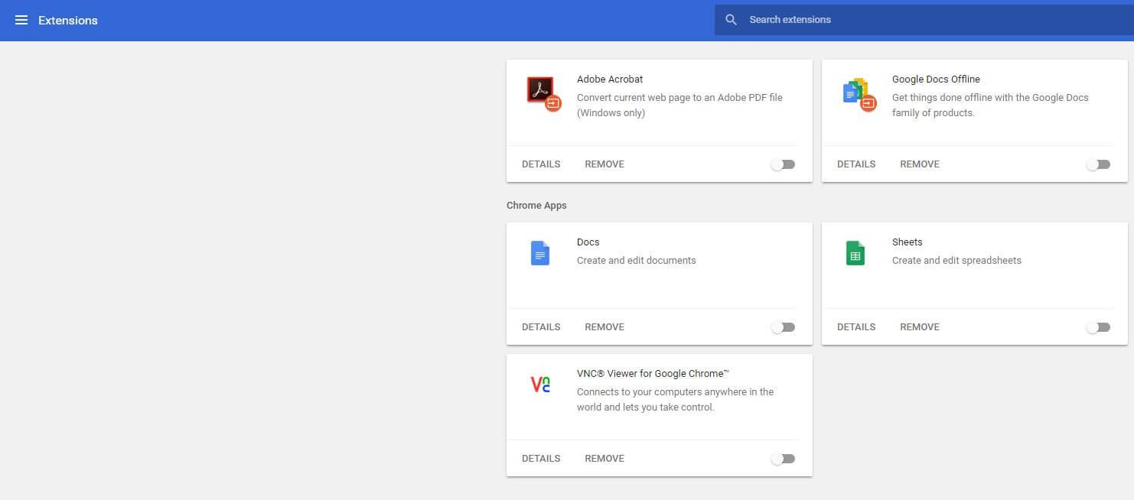This screenshot has width=1134, height=500.
Task: Show Details for VNC Viewer
Action: click(541, 459)
